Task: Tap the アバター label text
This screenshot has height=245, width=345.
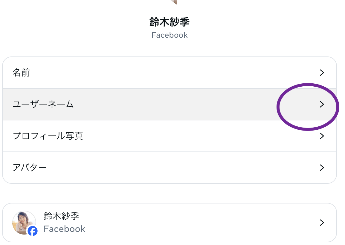Action: [x=30, y=168]
